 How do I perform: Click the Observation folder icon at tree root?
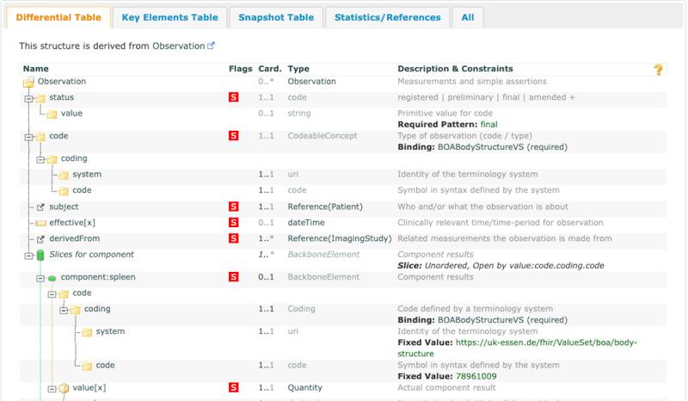[29, 82]
